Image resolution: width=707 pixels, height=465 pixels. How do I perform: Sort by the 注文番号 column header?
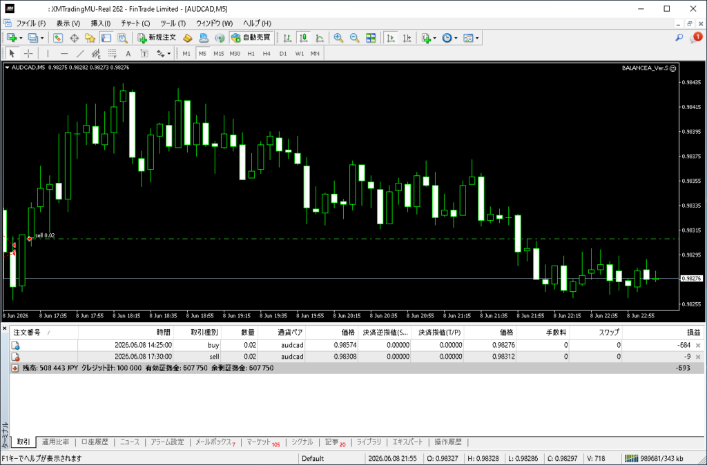(x=43, y=333)
